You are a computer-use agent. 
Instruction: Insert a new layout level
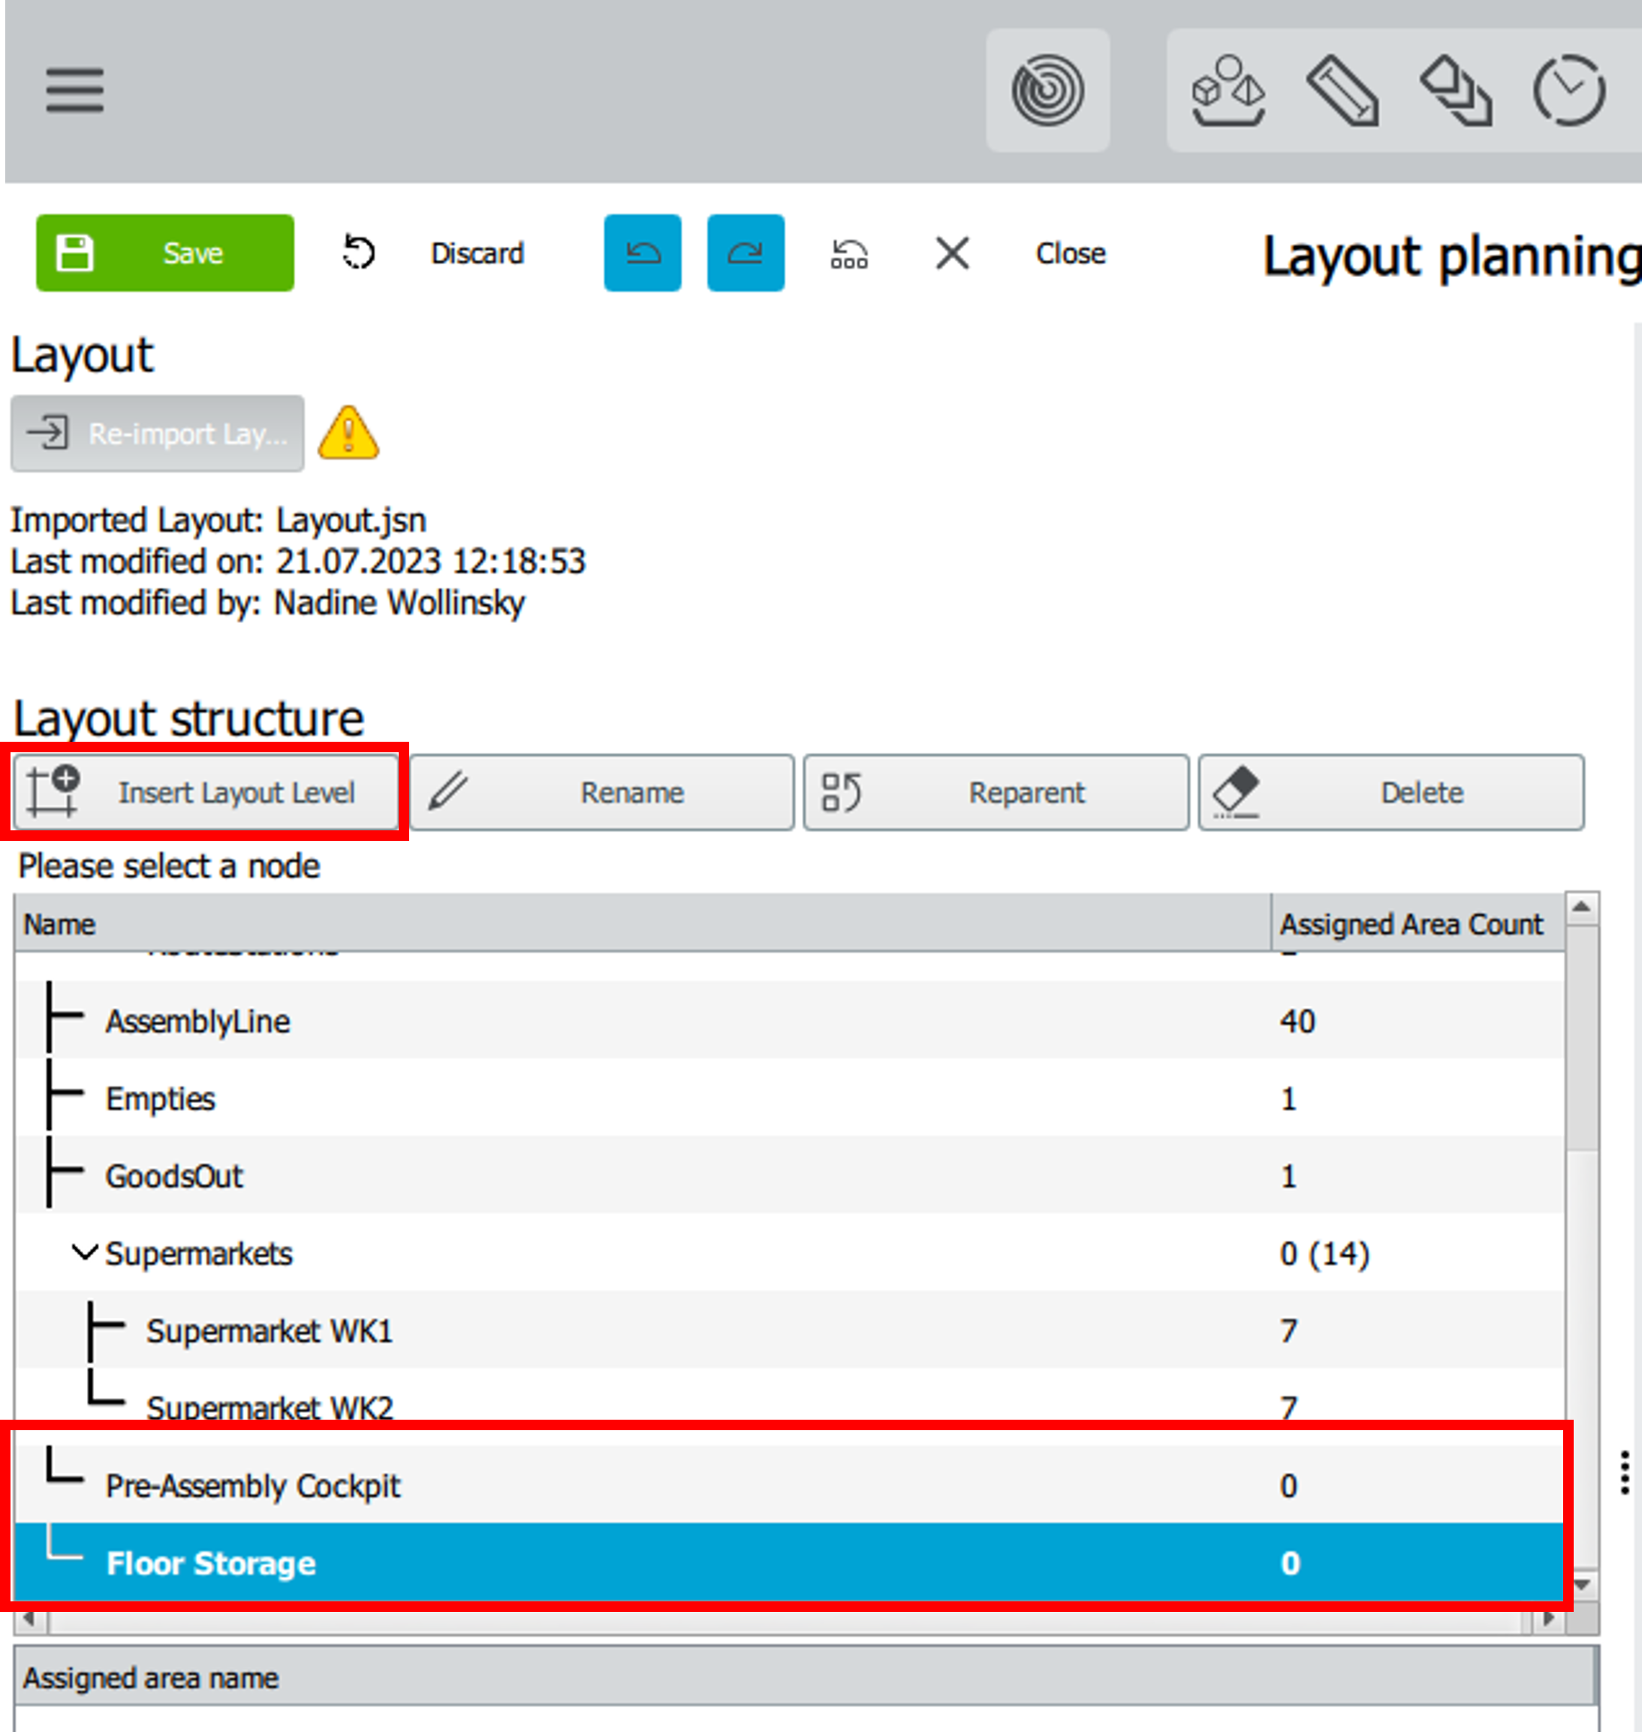pyautogui.click(x=206, y=792)
